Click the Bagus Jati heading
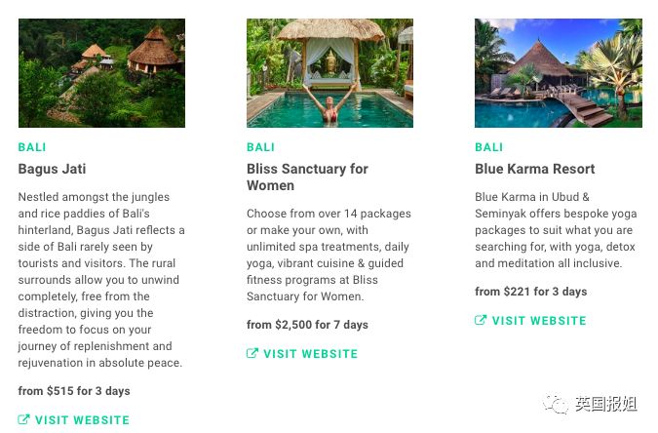The width and height of the screenshot is (658, 433). click(52, 169)
